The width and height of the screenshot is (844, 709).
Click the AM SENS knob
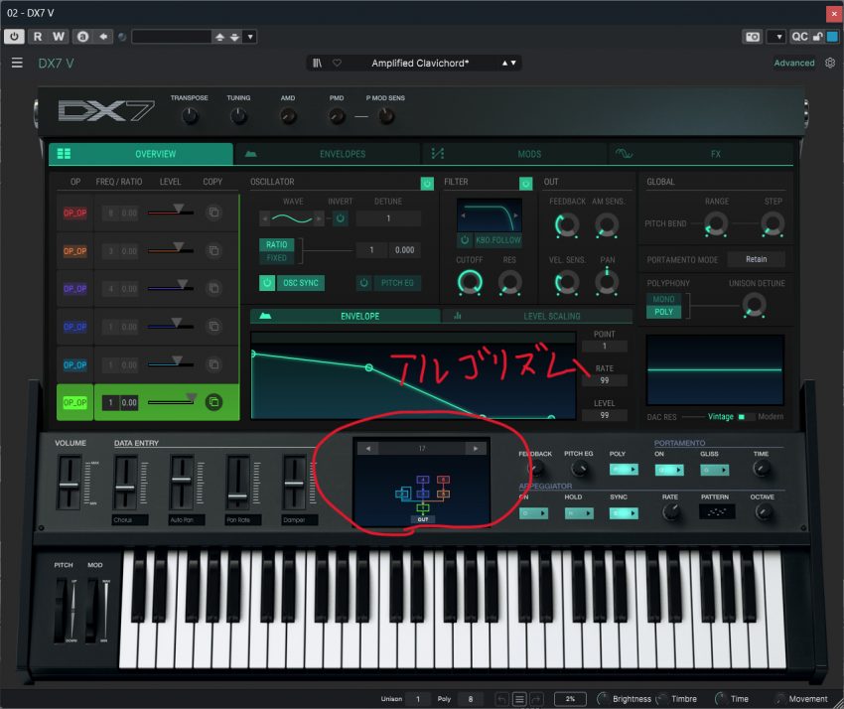click(607, 225)
